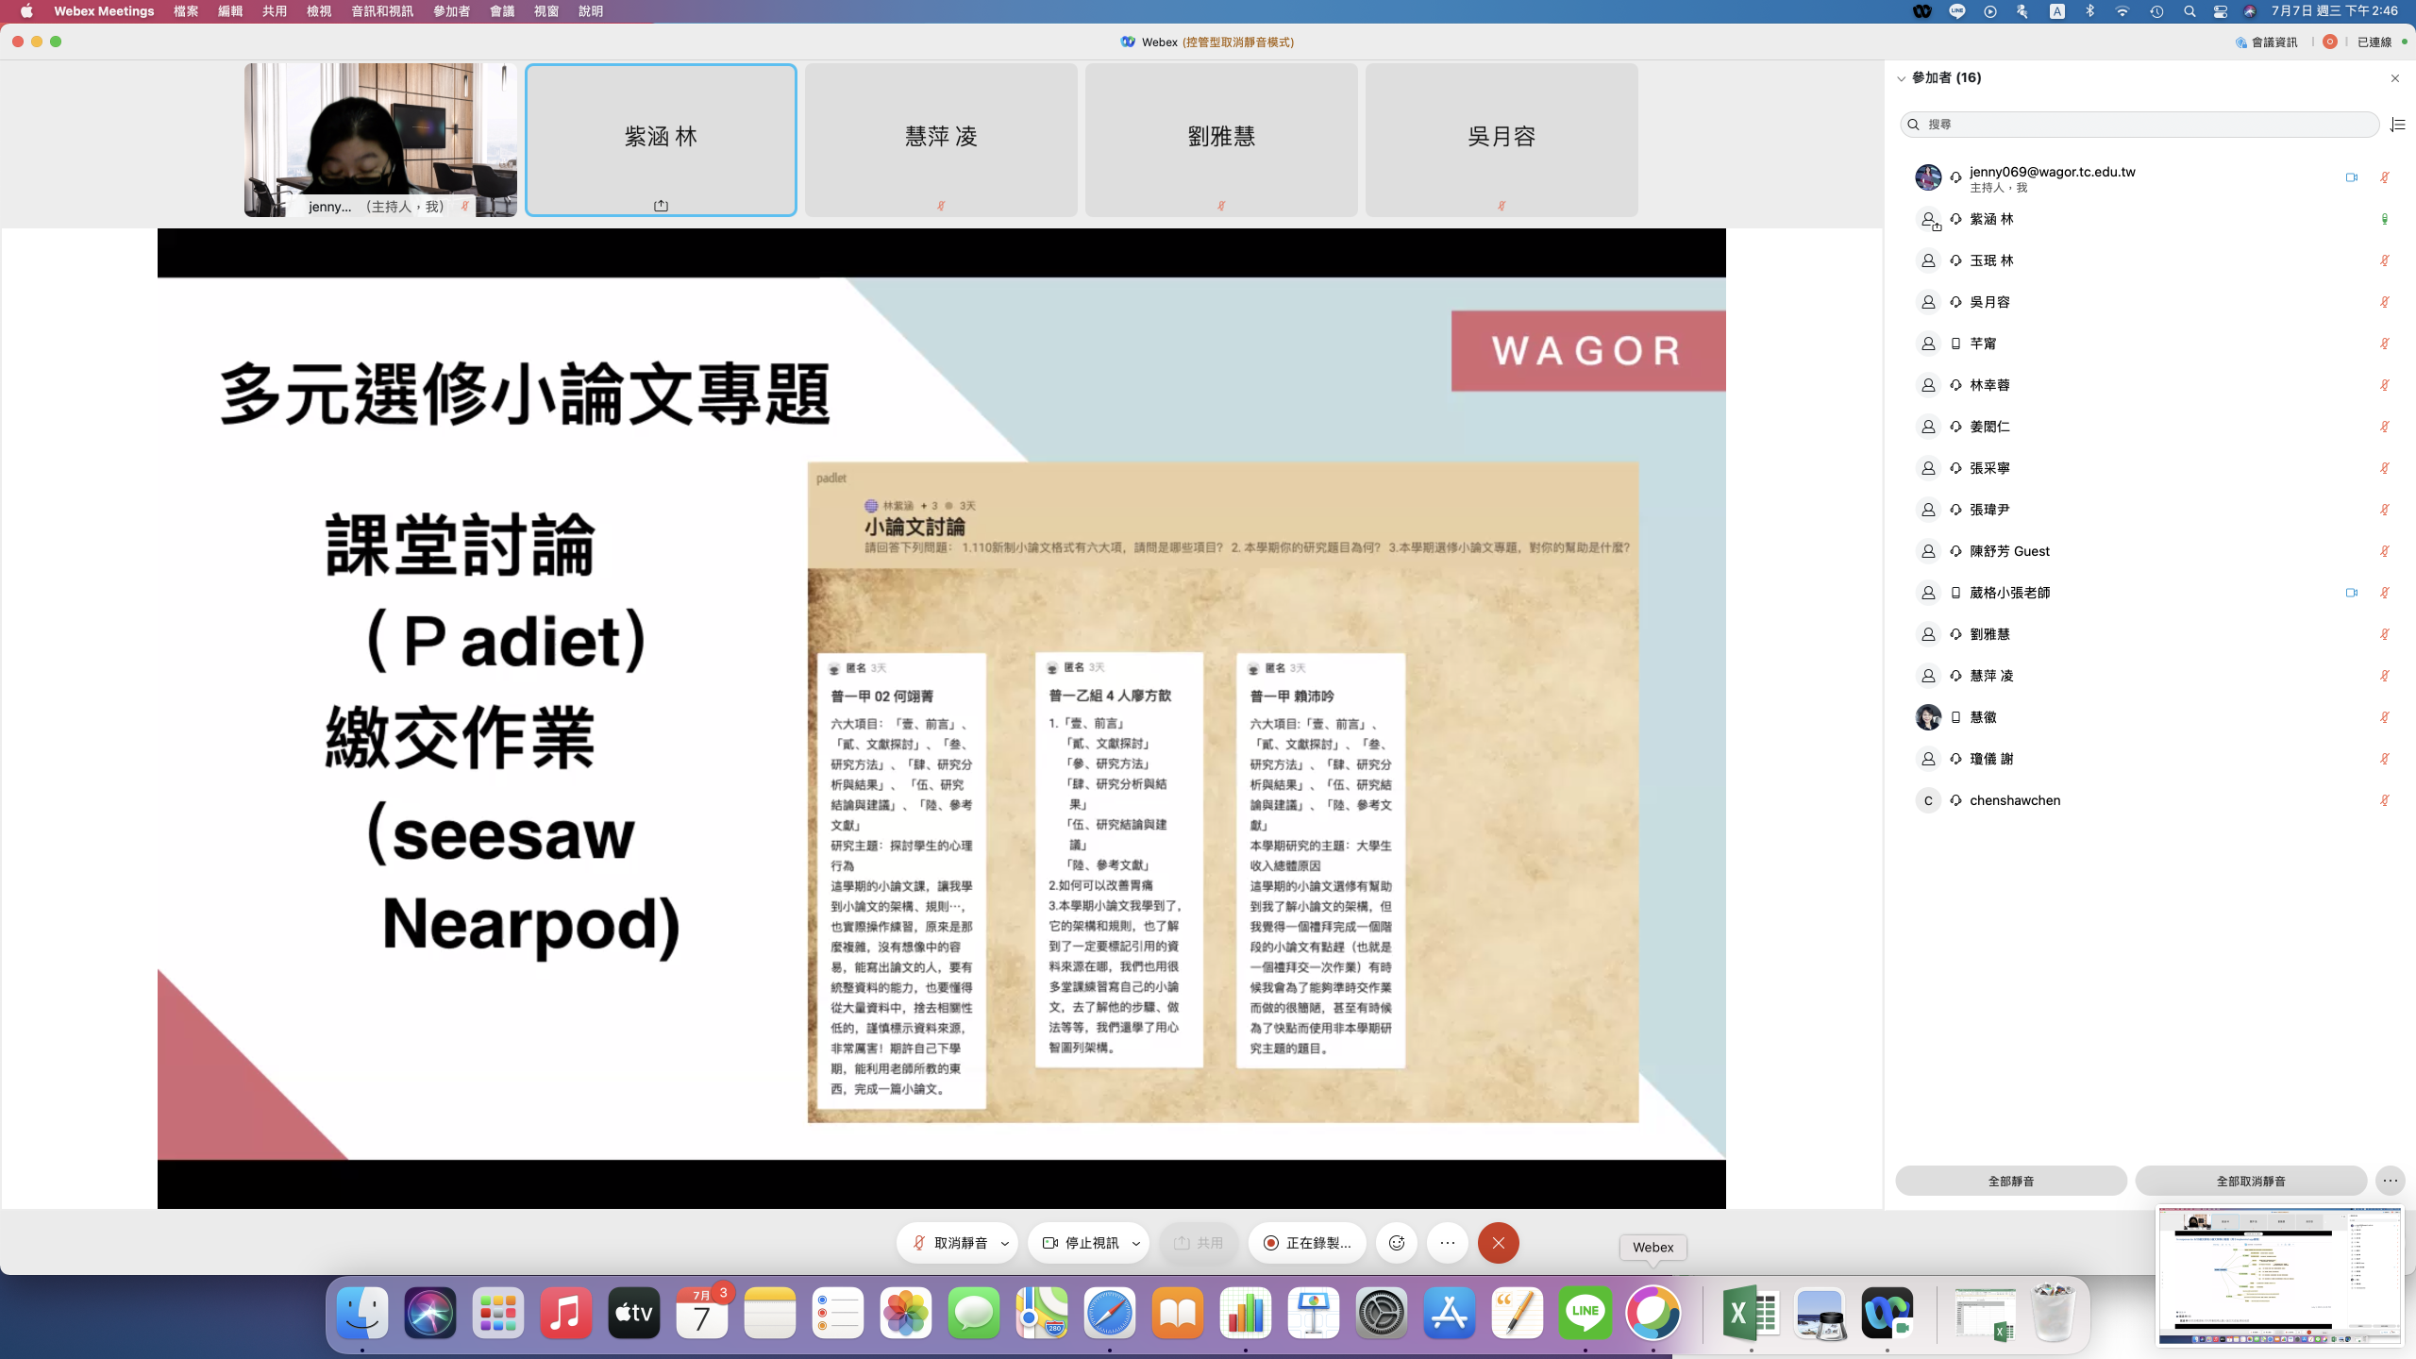Viewport: 2416px width, 1359px height.
Task: Open the emoji reactions button
Action: pos(1397,1243)
